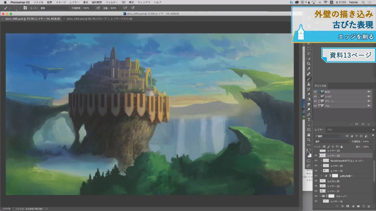This screenshot has width=376, height=211.
Task: Click the Add layer style fx icon
Action: 343,206
